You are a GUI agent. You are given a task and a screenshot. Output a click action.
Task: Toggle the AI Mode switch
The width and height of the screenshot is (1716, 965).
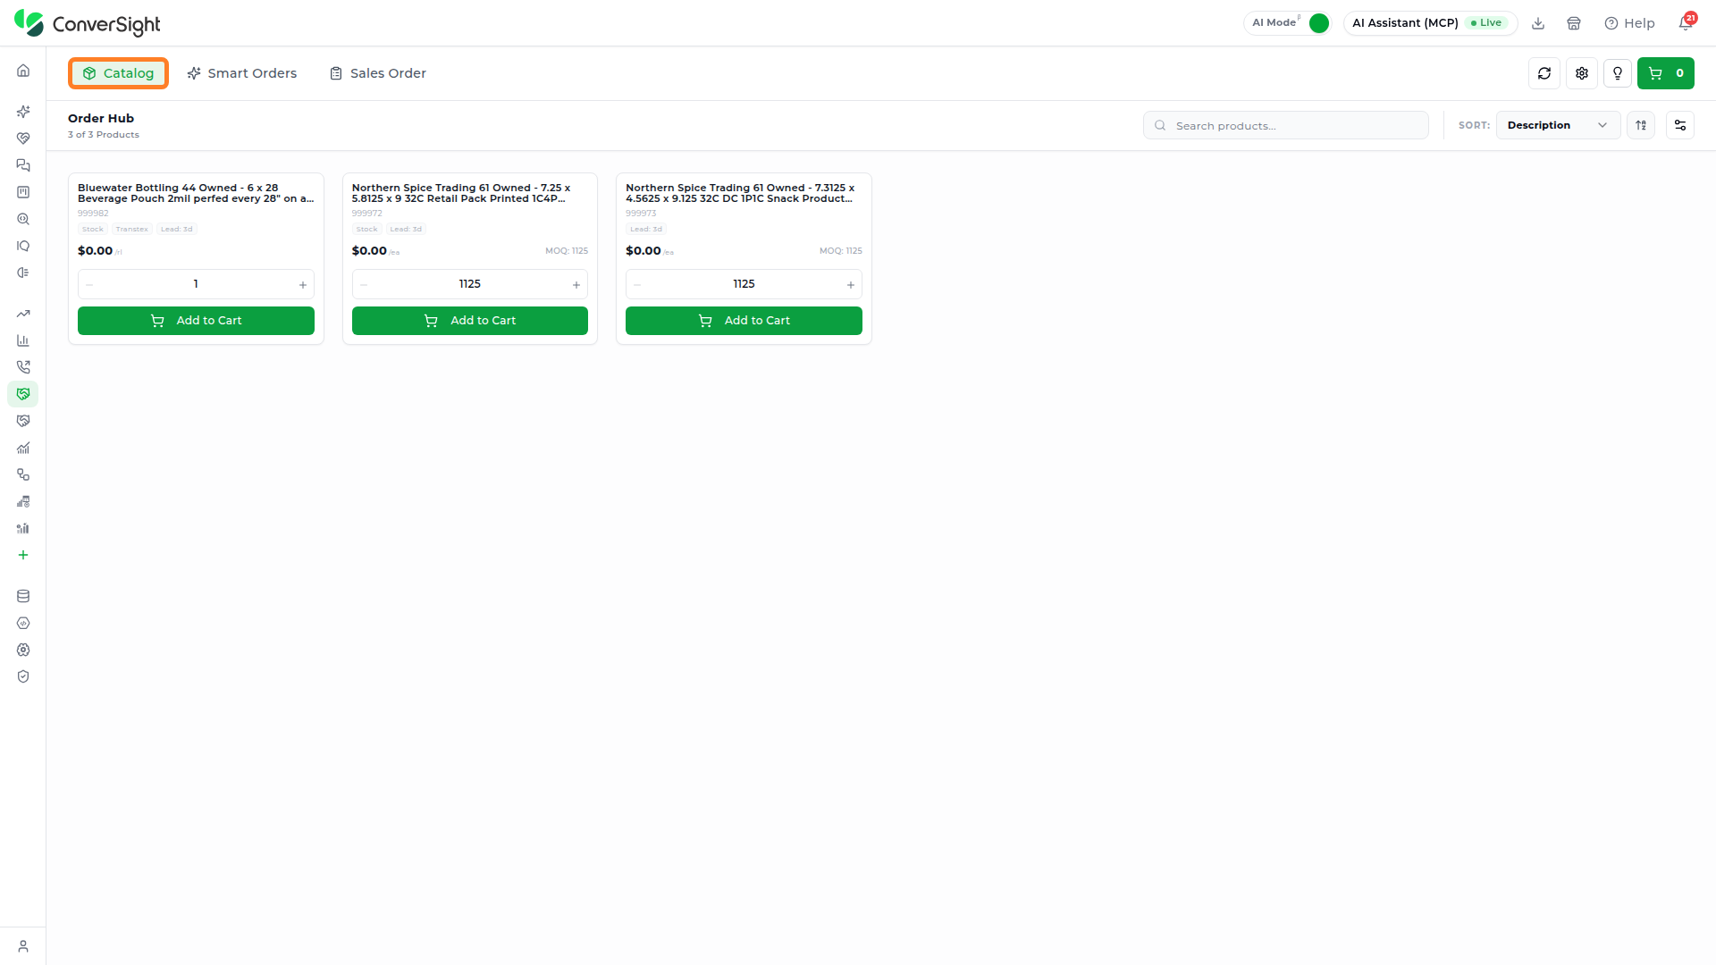pyautogui.click(x=1318, y=23)
